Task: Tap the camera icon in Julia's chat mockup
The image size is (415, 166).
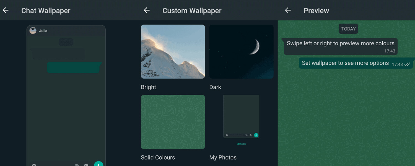Action: (86, 165)
